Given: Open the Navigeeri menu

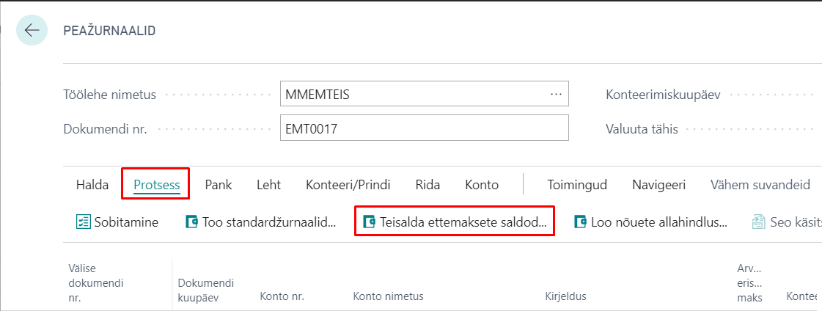Looking at the screenshot, I should [x=658, y=185].
